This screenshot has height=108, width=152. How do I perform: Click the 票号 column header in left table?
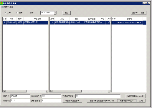(20, 19)
